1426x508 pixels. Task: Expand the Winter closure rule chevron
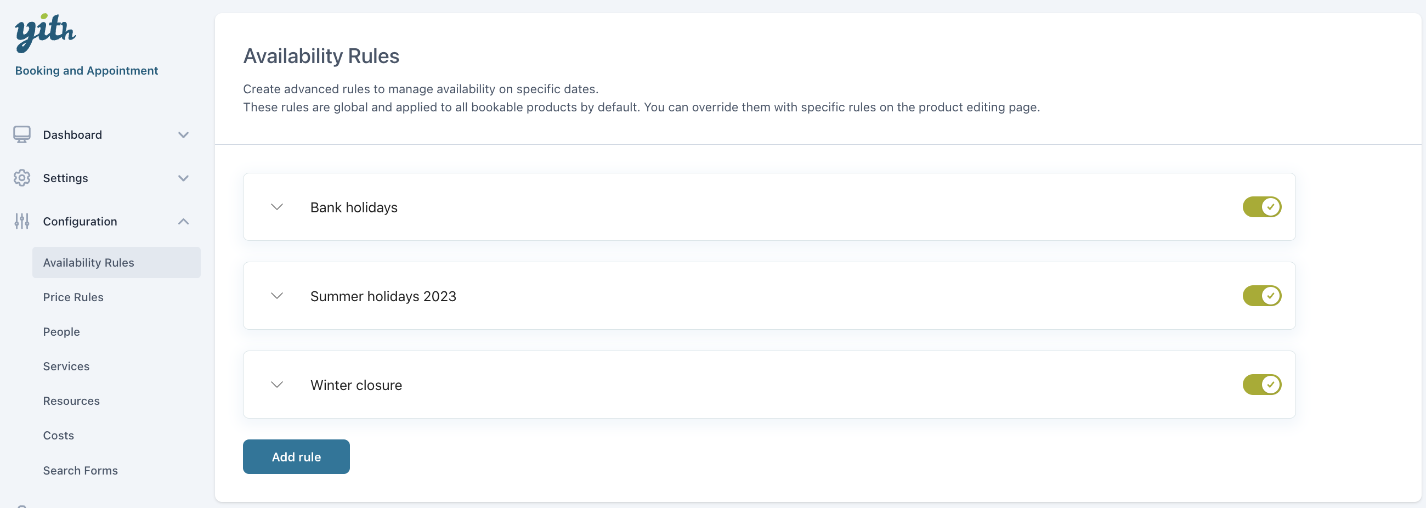coord(277,385)
